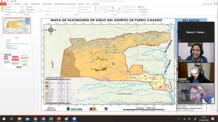The width and height of the screenshot is (218, 122).
Task: Open Excel from the Windows taskbar
Action: coord(51,119)
